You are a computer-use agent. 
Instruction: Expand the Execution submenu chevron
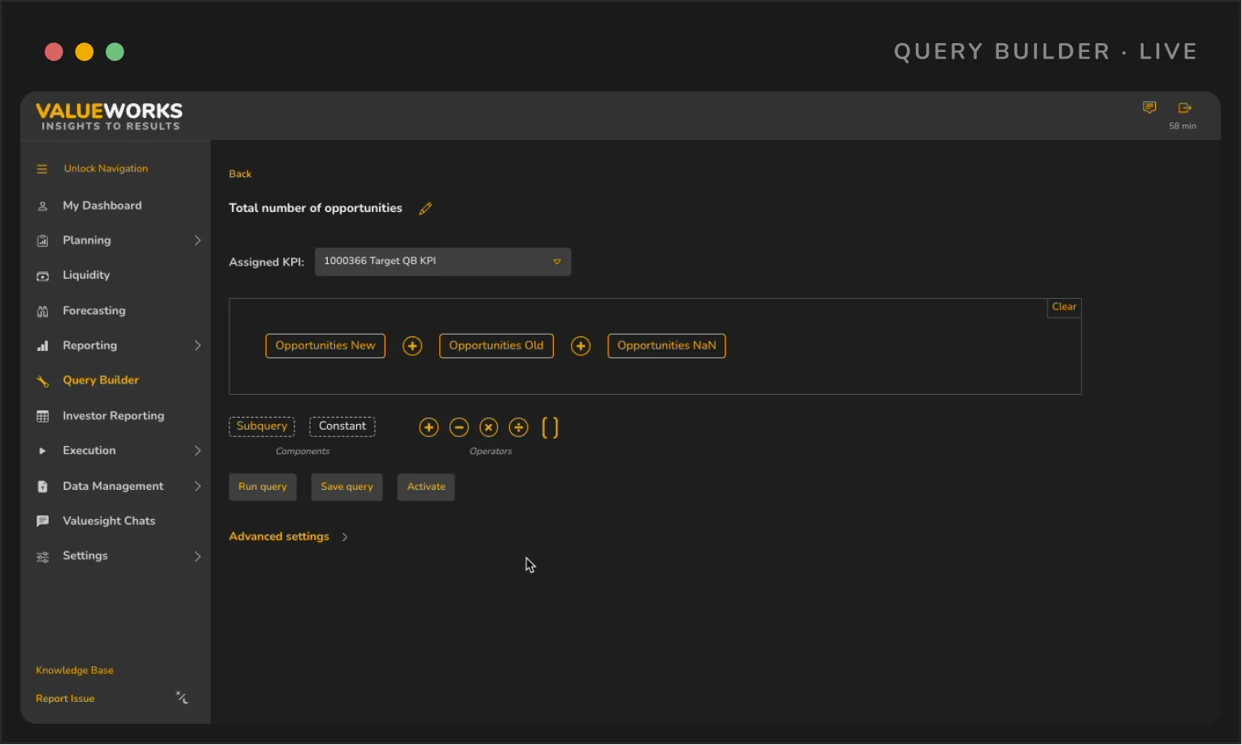pyautogui.click(x=197, y=451)
